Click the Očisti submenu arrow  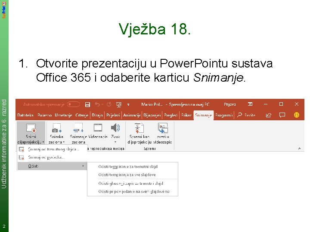click(83, 166)
